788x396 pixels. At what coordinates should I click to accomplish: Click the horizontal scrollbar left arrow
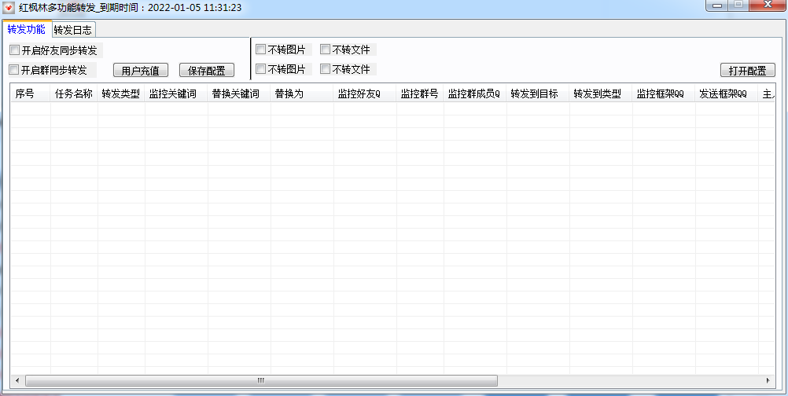(x=17, y=380)
